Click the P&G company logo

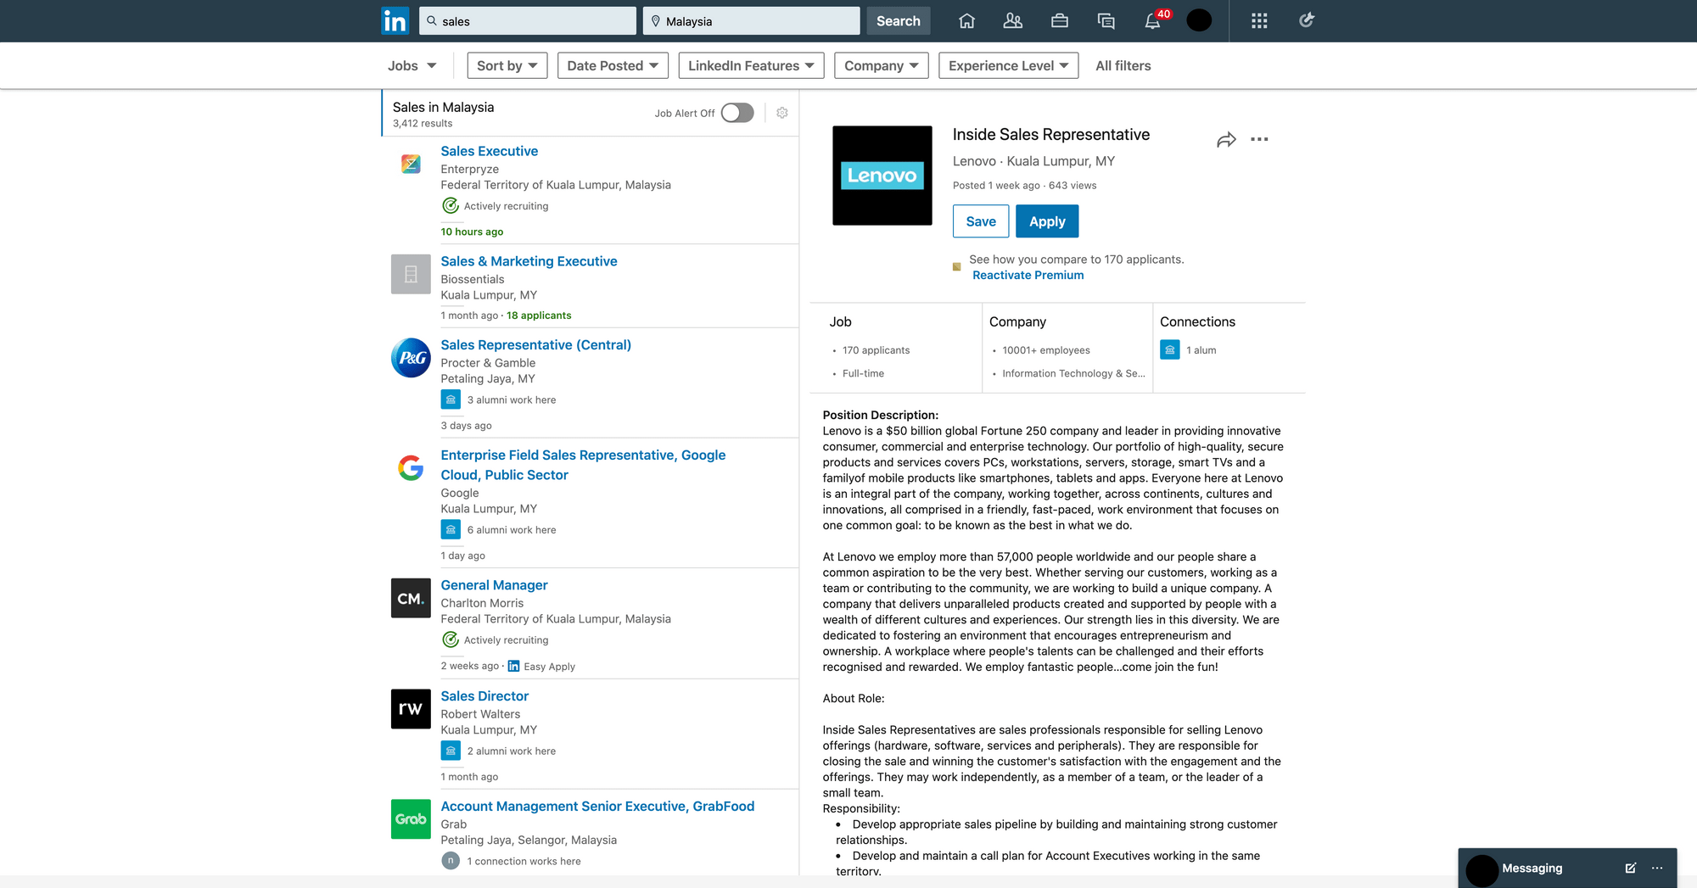click(x=411, y=358)
